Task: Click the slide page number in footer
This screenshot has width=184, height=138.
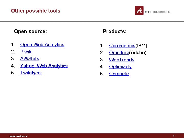Action: tap(174, 136)
